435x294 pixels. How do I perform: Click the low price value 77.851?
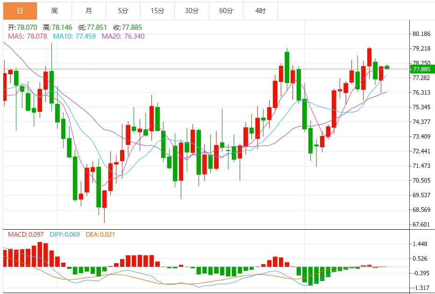point(97,27)
